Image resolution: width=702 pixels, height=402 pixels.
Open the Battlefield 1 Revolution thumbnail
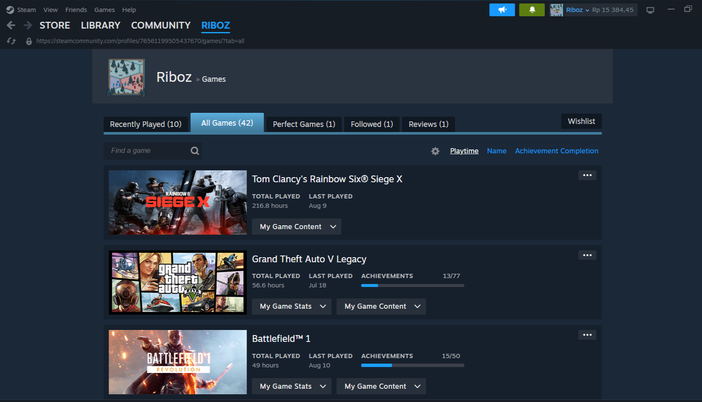click(x=178, y=362)
